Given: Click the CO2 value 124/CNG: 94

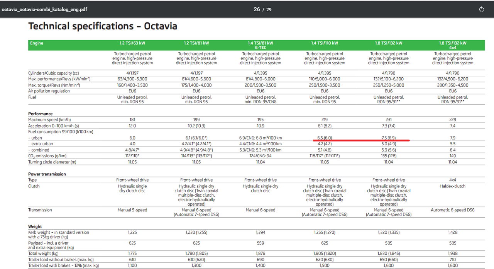Looking at the screenshot, I should (x=261, y=156).
